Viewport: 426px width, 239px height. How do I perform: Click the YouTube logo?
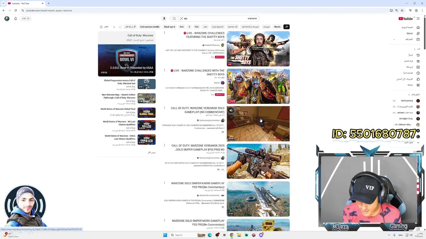[x=405, y=19]
